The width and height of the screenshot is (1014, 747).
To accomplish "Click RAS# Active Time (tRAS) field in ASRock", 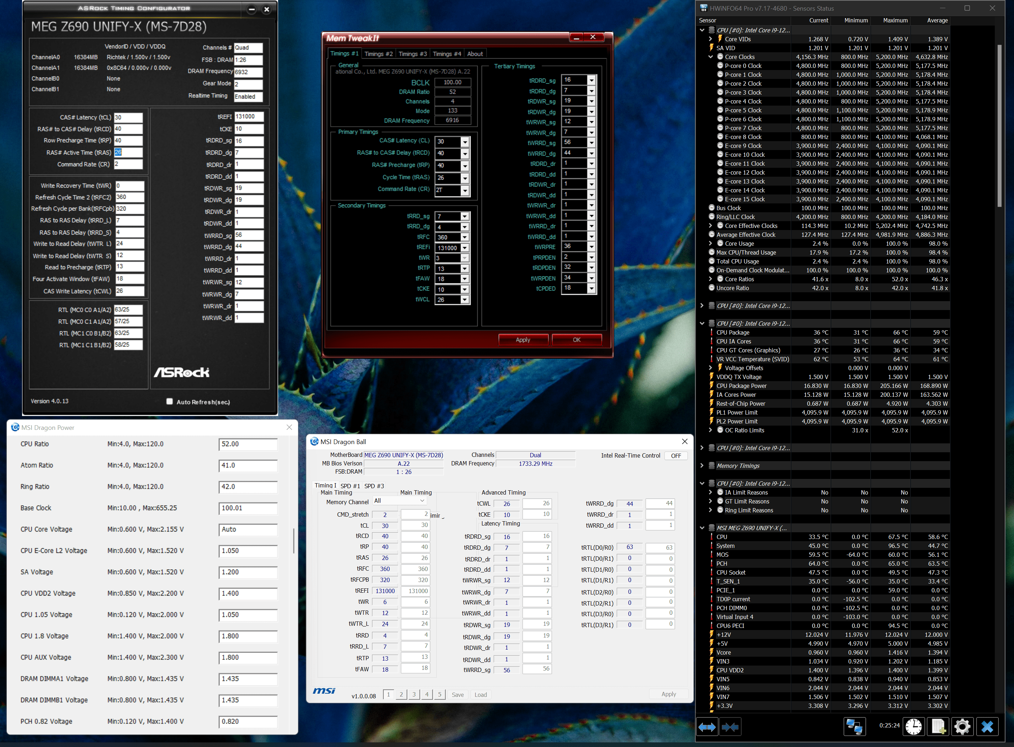I will (128, 153).
